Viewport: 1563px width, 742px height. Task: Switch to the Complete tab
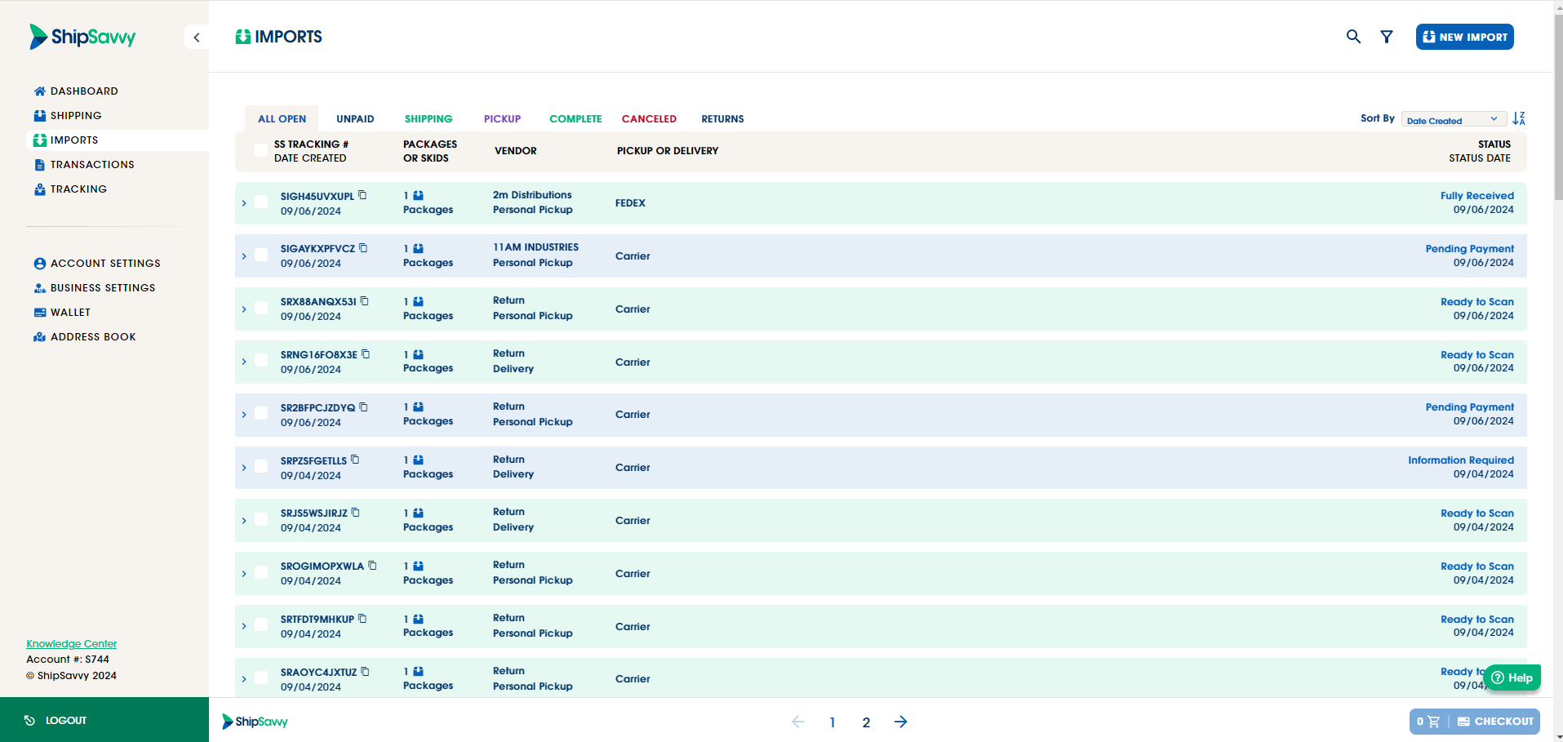coord(575,119)
